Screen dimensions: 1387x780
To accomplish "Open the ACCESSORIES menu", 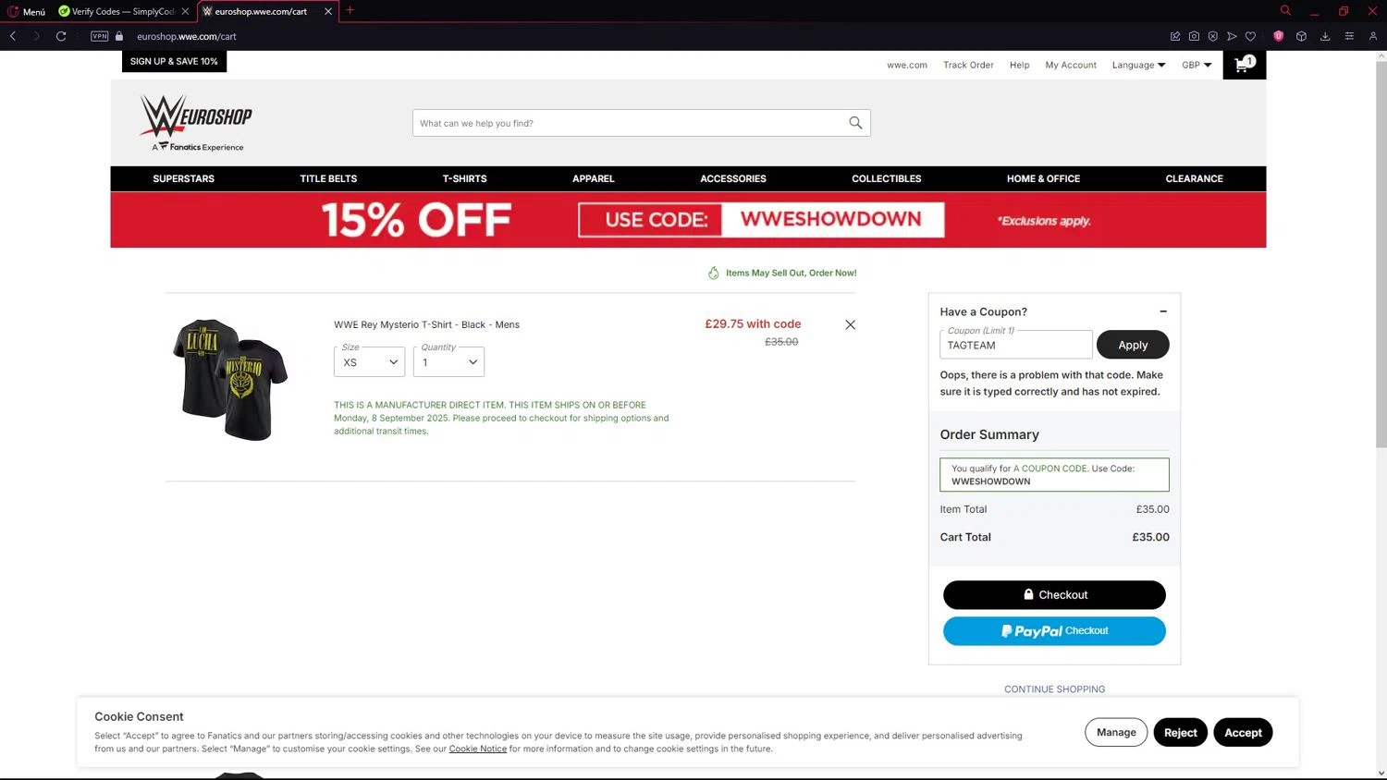I will (733, 178).
